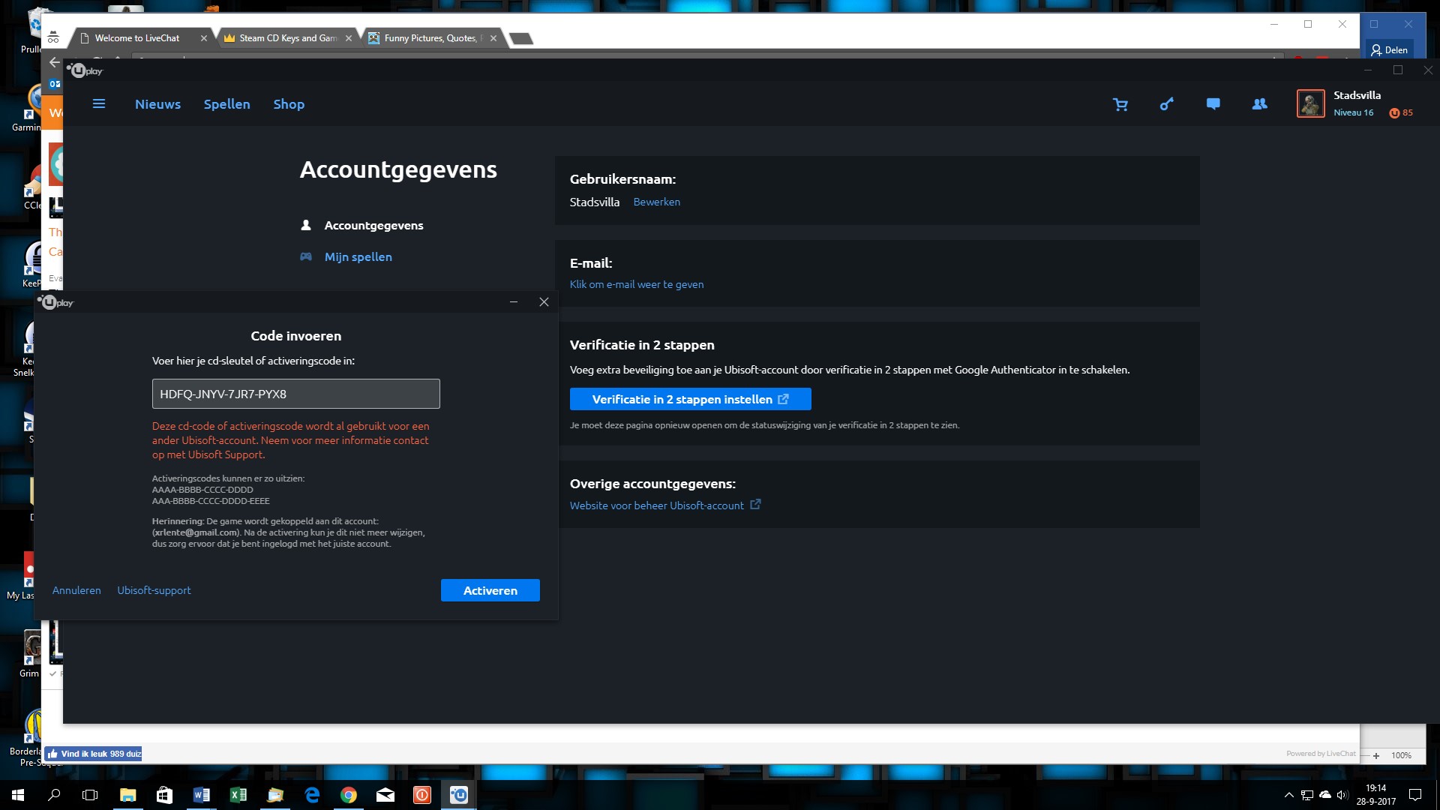Click the OneDrive cloud tray icon
This screenshot has width=1440, height=810.
[x=1324, y=795]
